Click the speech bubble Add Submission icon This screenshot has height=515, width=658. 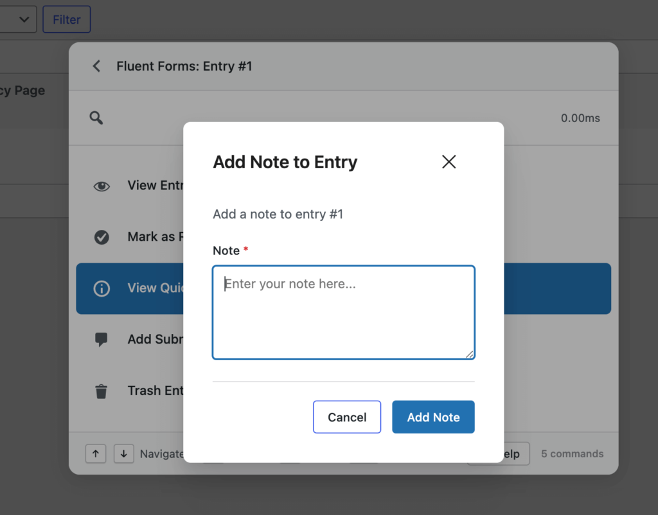click(102, 340)
